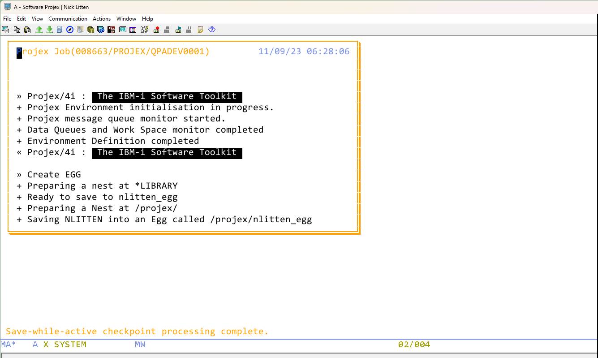
Task: Click 'Projex Environment initialisation in progress.' line
Action: tap(145, 108)
